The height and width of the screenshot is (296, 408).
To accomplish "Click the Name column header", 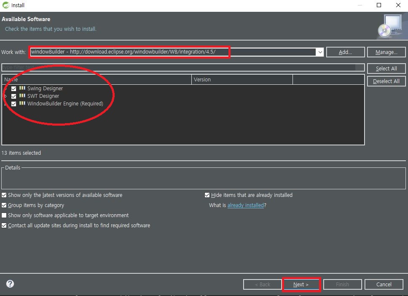I will (x=97, y=80).
